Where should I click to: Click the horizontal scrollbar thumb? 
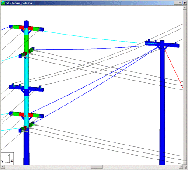pos(96,166)
